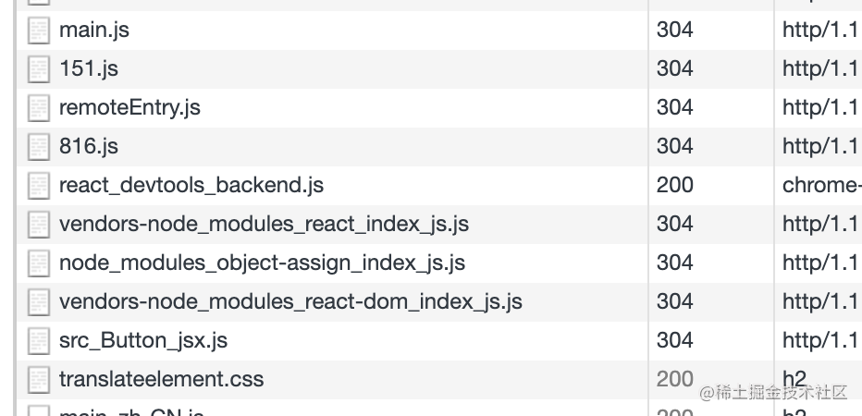
Task: Open vendors-node_modules_react_index_js.js request
Action: click(x=264, y=225)
